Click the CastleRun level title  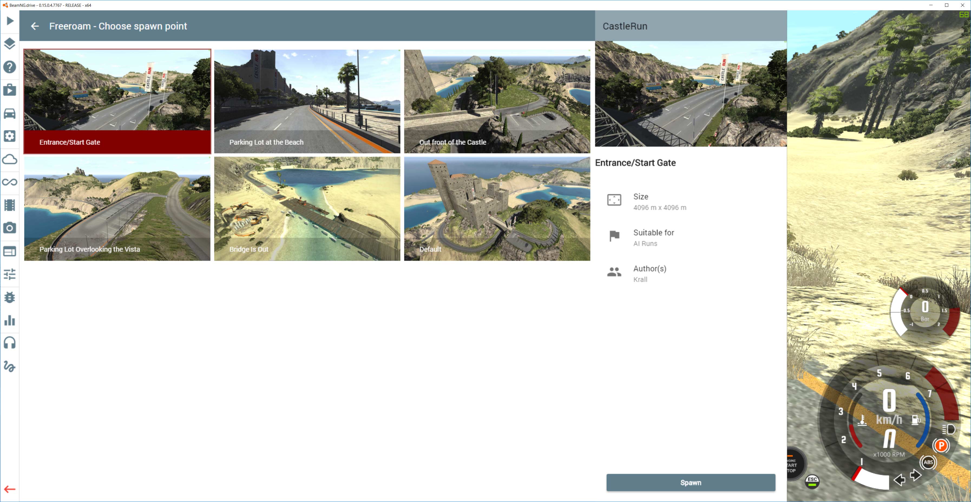click(625, 26)
